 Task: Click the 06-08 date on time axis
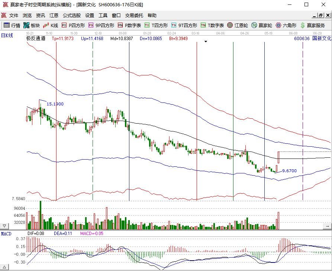(x=293, y=33)
